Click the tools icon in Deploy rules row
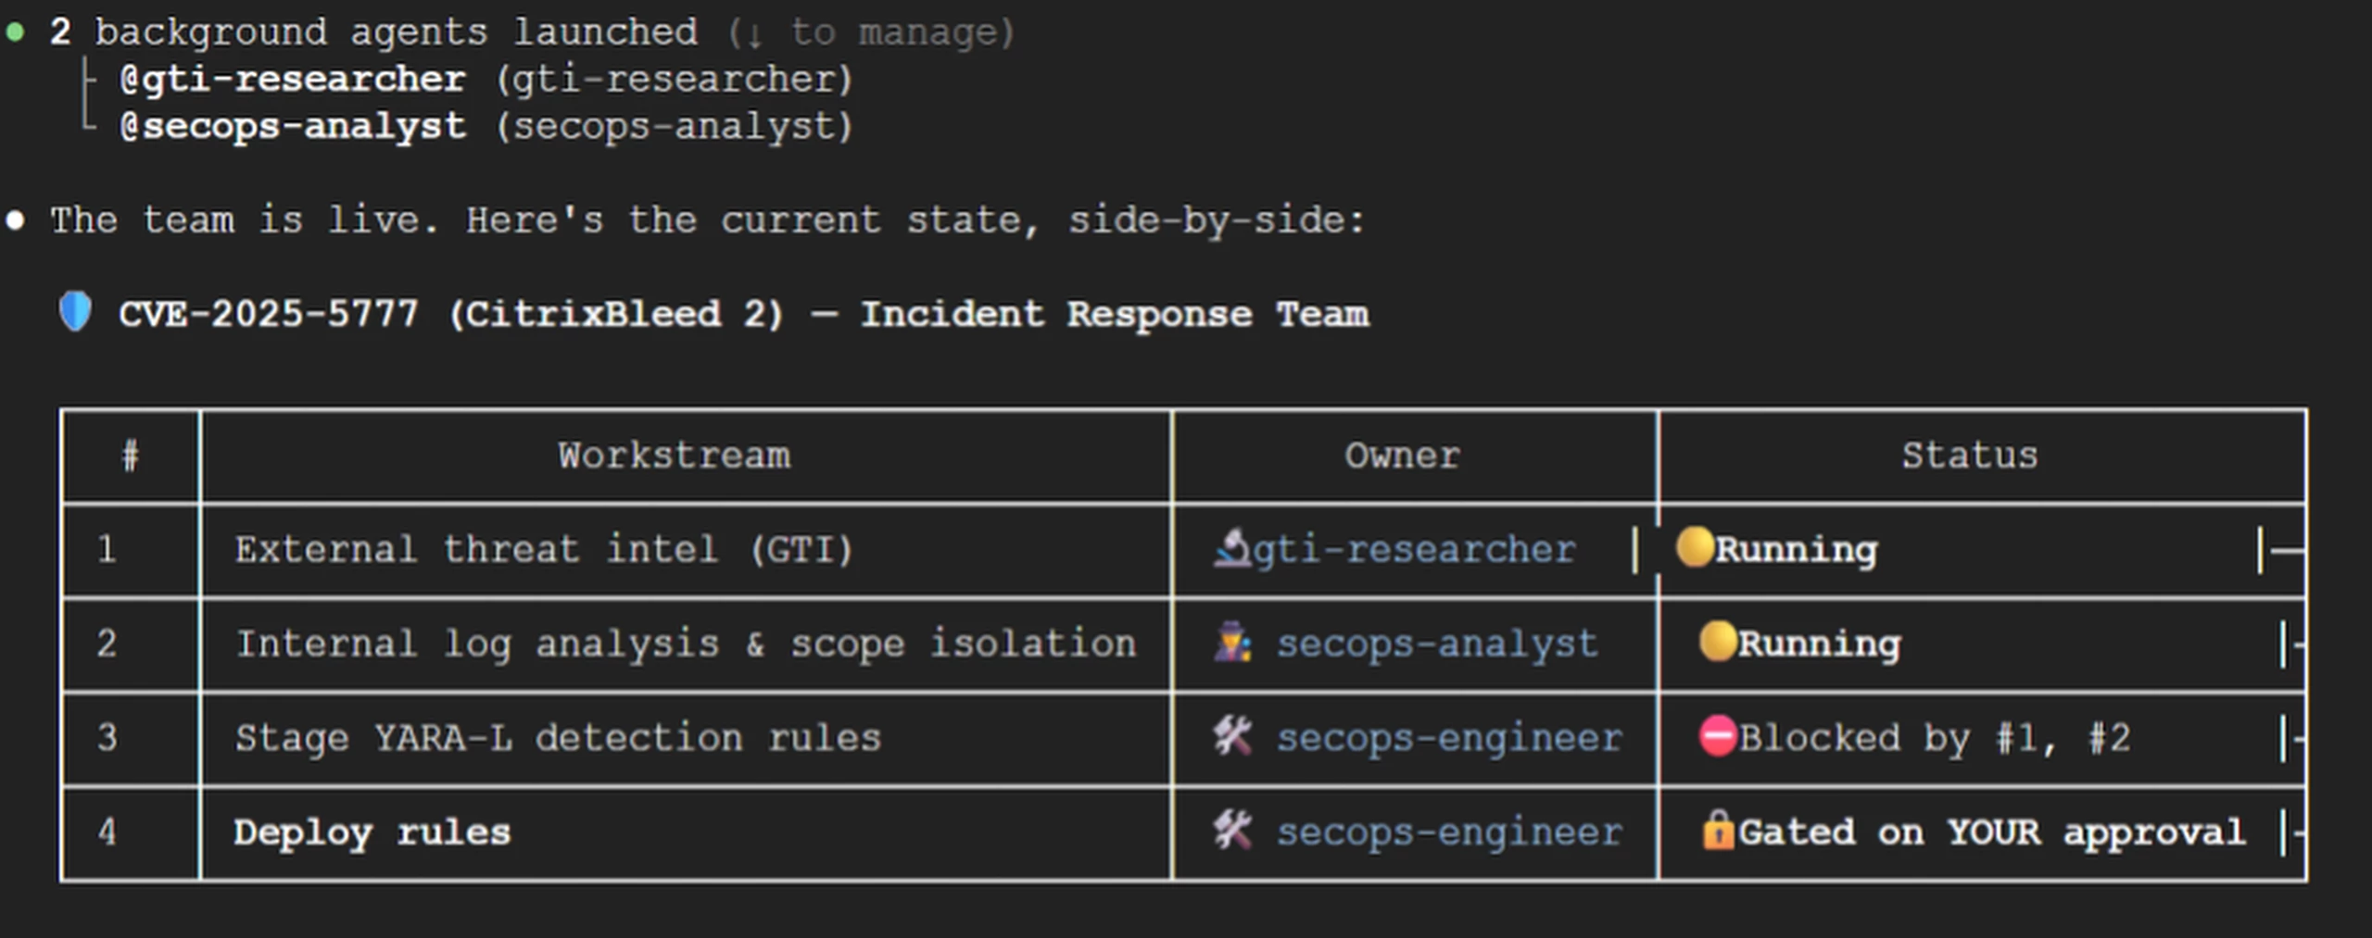This screenshot has width=2372, height=938. [x=1233, y=831]
